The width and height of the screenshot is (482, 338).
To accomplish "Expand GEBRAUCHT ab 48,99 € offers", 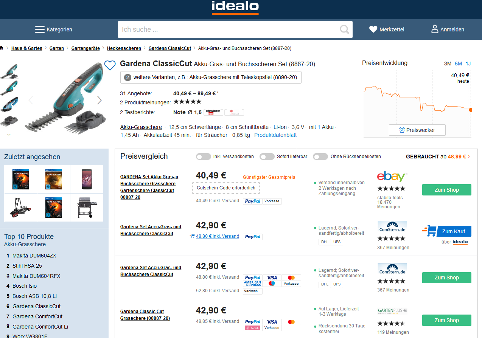I will click(x=438, y=157).
